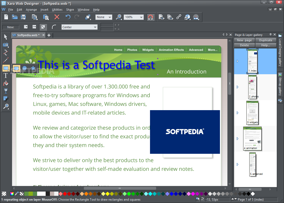This screenshot has height=203, width=284.
Task: Open the Local Designs gallery tab
Action: 280,50
